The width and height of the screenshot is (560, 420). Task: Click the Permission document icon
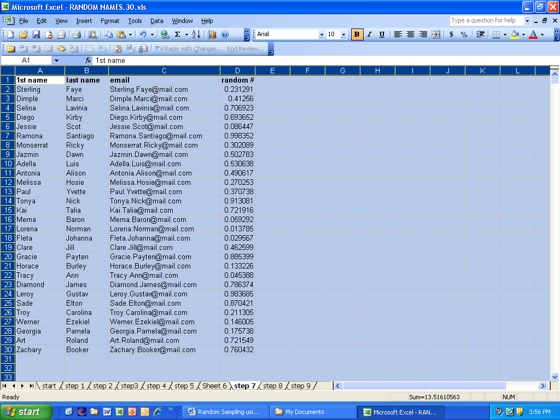pos(49,34)
